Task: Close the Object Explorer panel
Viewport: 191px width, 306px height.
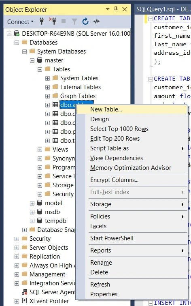Action: click(x=125, y=9)
